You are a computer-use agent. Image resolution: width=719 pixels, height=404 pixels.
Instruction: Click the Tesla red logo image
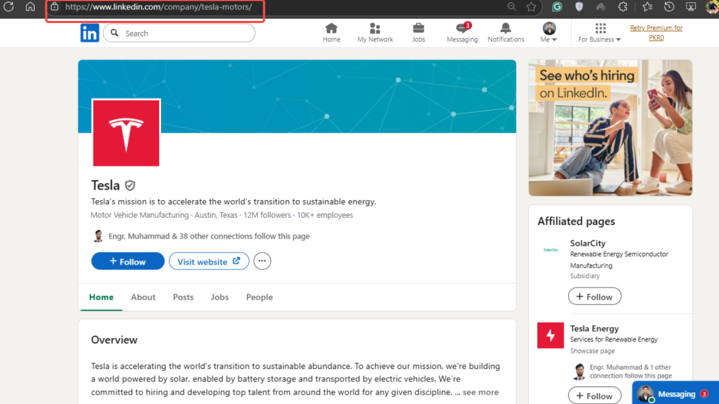pos(126,132)
